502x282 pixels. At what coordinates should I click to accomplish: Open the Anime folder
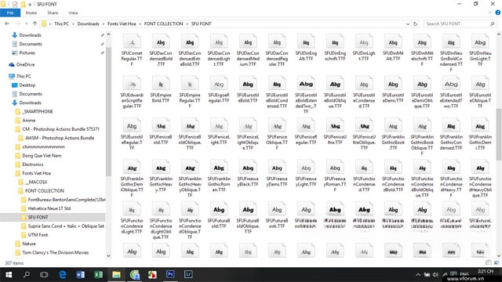(x=29, y=120)
